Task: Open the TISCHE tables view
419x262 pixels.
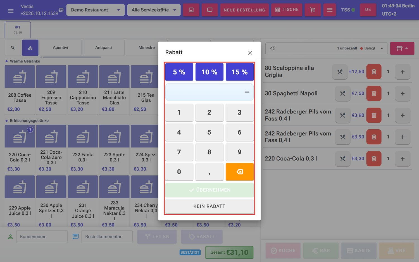Action: click(x=287, y=10)
